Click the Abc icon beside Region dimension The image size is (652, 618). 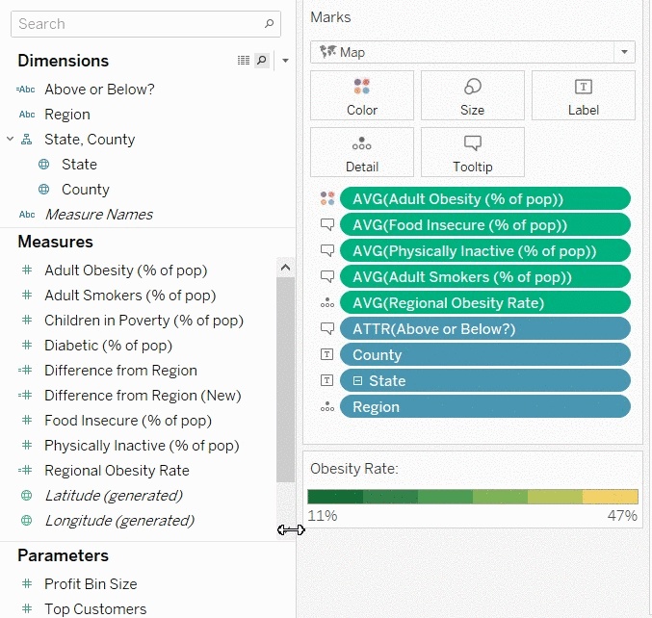[x=27, y=115]
